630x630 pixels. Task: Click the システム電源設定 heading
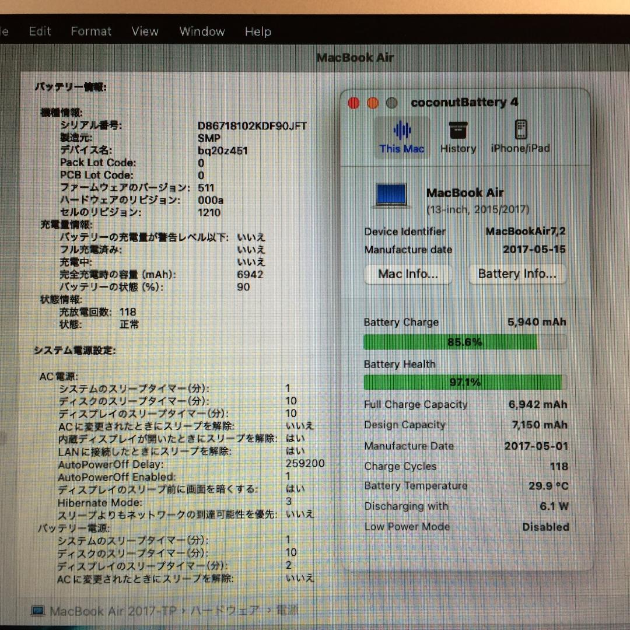click(75, 351)
